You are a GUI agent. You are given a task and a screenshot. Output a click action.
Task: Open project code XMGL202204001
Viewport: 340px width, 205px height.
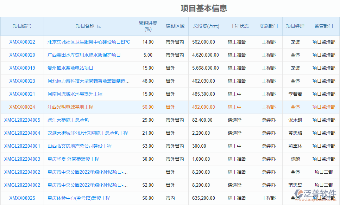(x=22, y=146)
